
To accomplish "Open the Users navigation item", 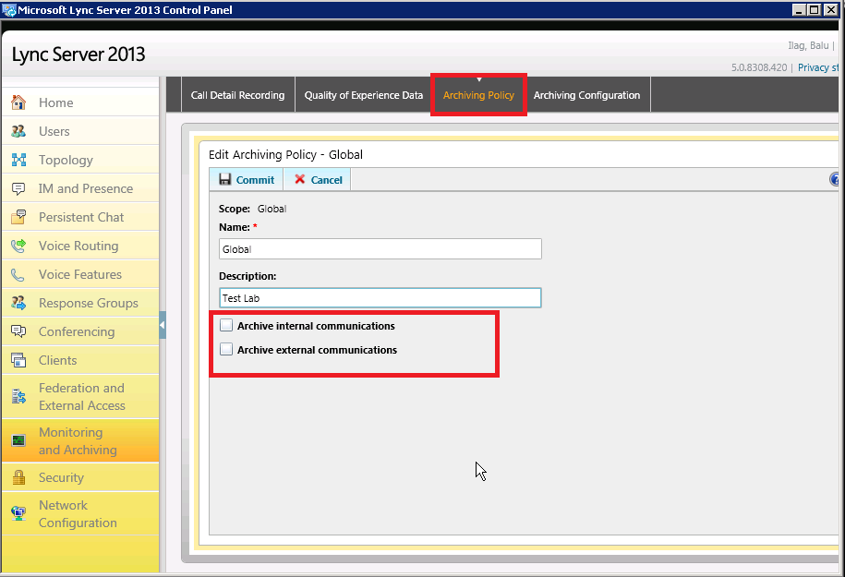I will 80,131.
